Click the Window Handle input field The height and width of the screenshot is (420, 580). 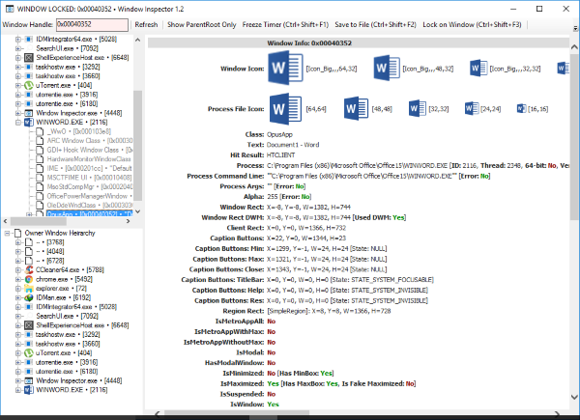pos(92,25)
